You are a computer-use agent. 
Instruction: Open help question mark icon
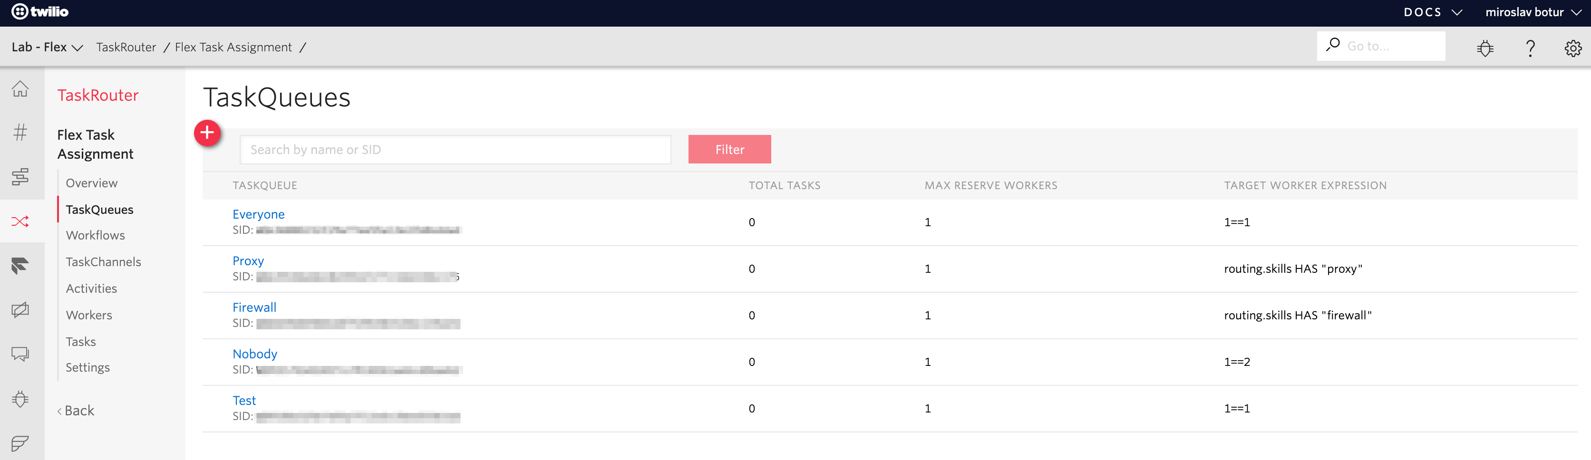click(x=1531, y=48)
